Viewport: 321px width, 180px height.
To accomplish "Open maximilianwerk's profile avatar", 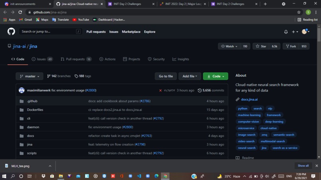I will tap(22, 90).
